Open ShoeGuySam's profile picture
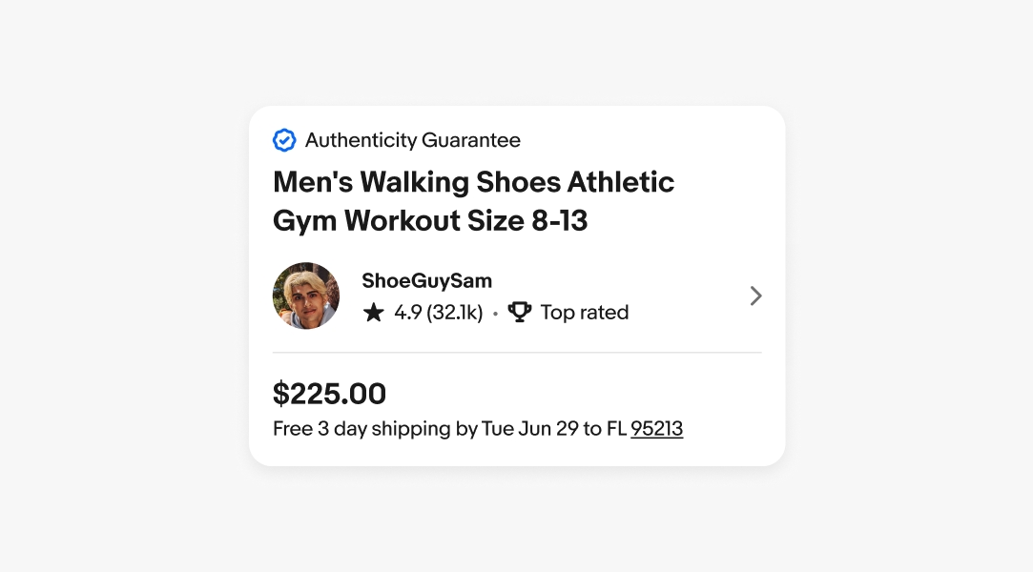Image resolution: width=1033 pixels, height=572 pixels. (305, 296)
